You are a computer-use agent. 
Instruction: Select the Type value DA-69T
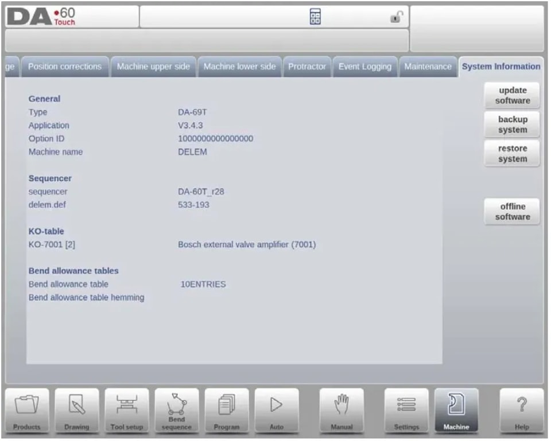click(x=192, y=112)
